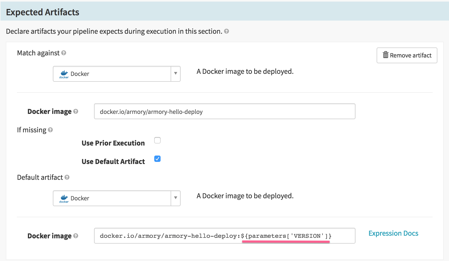The height and width of the screenshot is (261, 449).
Task: Click help icon beside bottom Docker image label
Action: pos(76,236)
